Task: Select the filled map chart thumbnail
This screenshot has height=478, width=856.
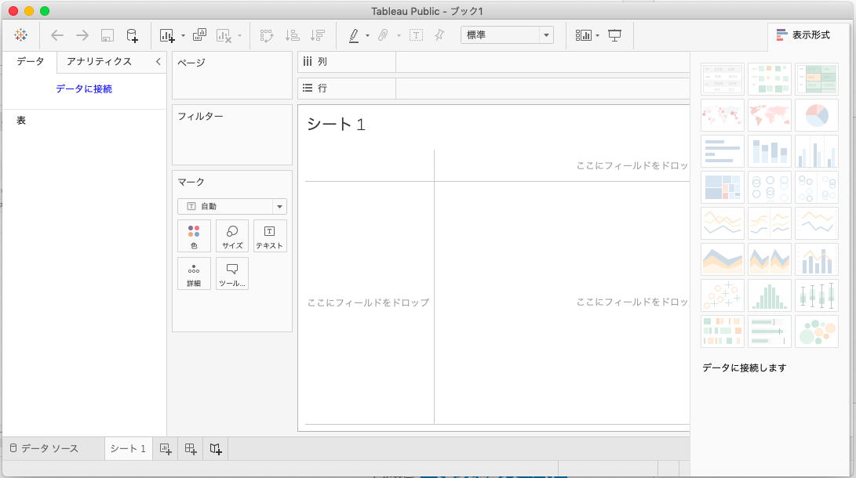Action: click(769, 115)
